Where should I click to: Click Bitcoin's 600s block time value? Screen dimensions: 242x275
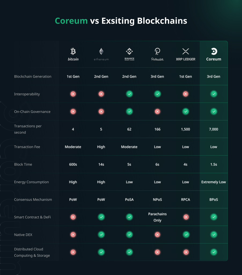[73, 164]
